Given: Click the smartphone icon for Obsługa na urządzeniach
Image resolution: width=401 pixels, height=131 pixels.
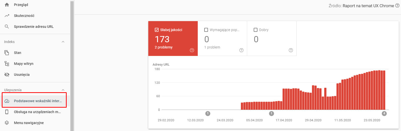Looking at the screenshot, I should 7,112.
